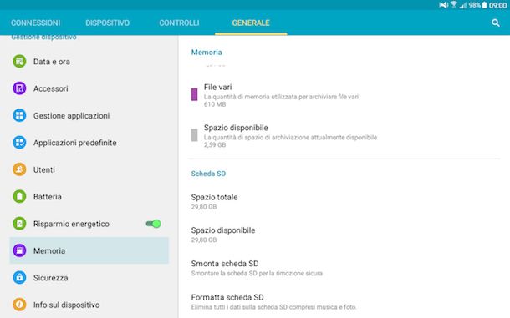Image resolution: width=510 pixels, height=318 pixels.
Task: Tap the Data e ora calendar icon
Action: pos(19,62)
